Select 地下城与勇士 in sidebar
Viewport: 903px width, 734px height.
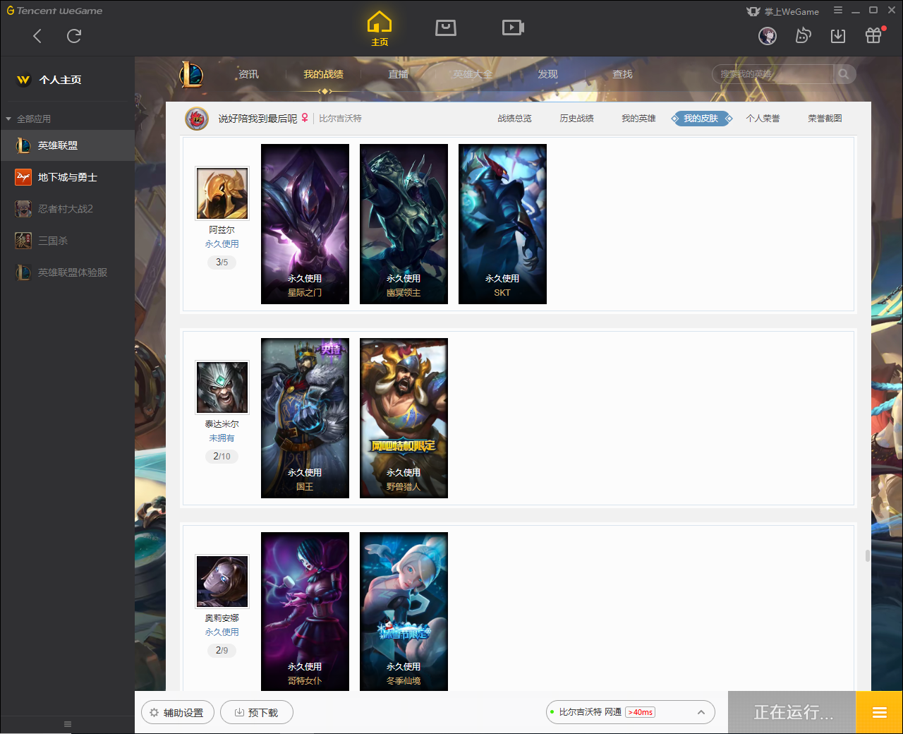(67, 177)
